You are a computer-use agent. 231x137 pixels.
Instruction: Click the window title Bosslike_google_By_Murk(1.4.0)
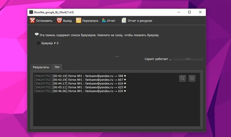(x=54, y=12)
